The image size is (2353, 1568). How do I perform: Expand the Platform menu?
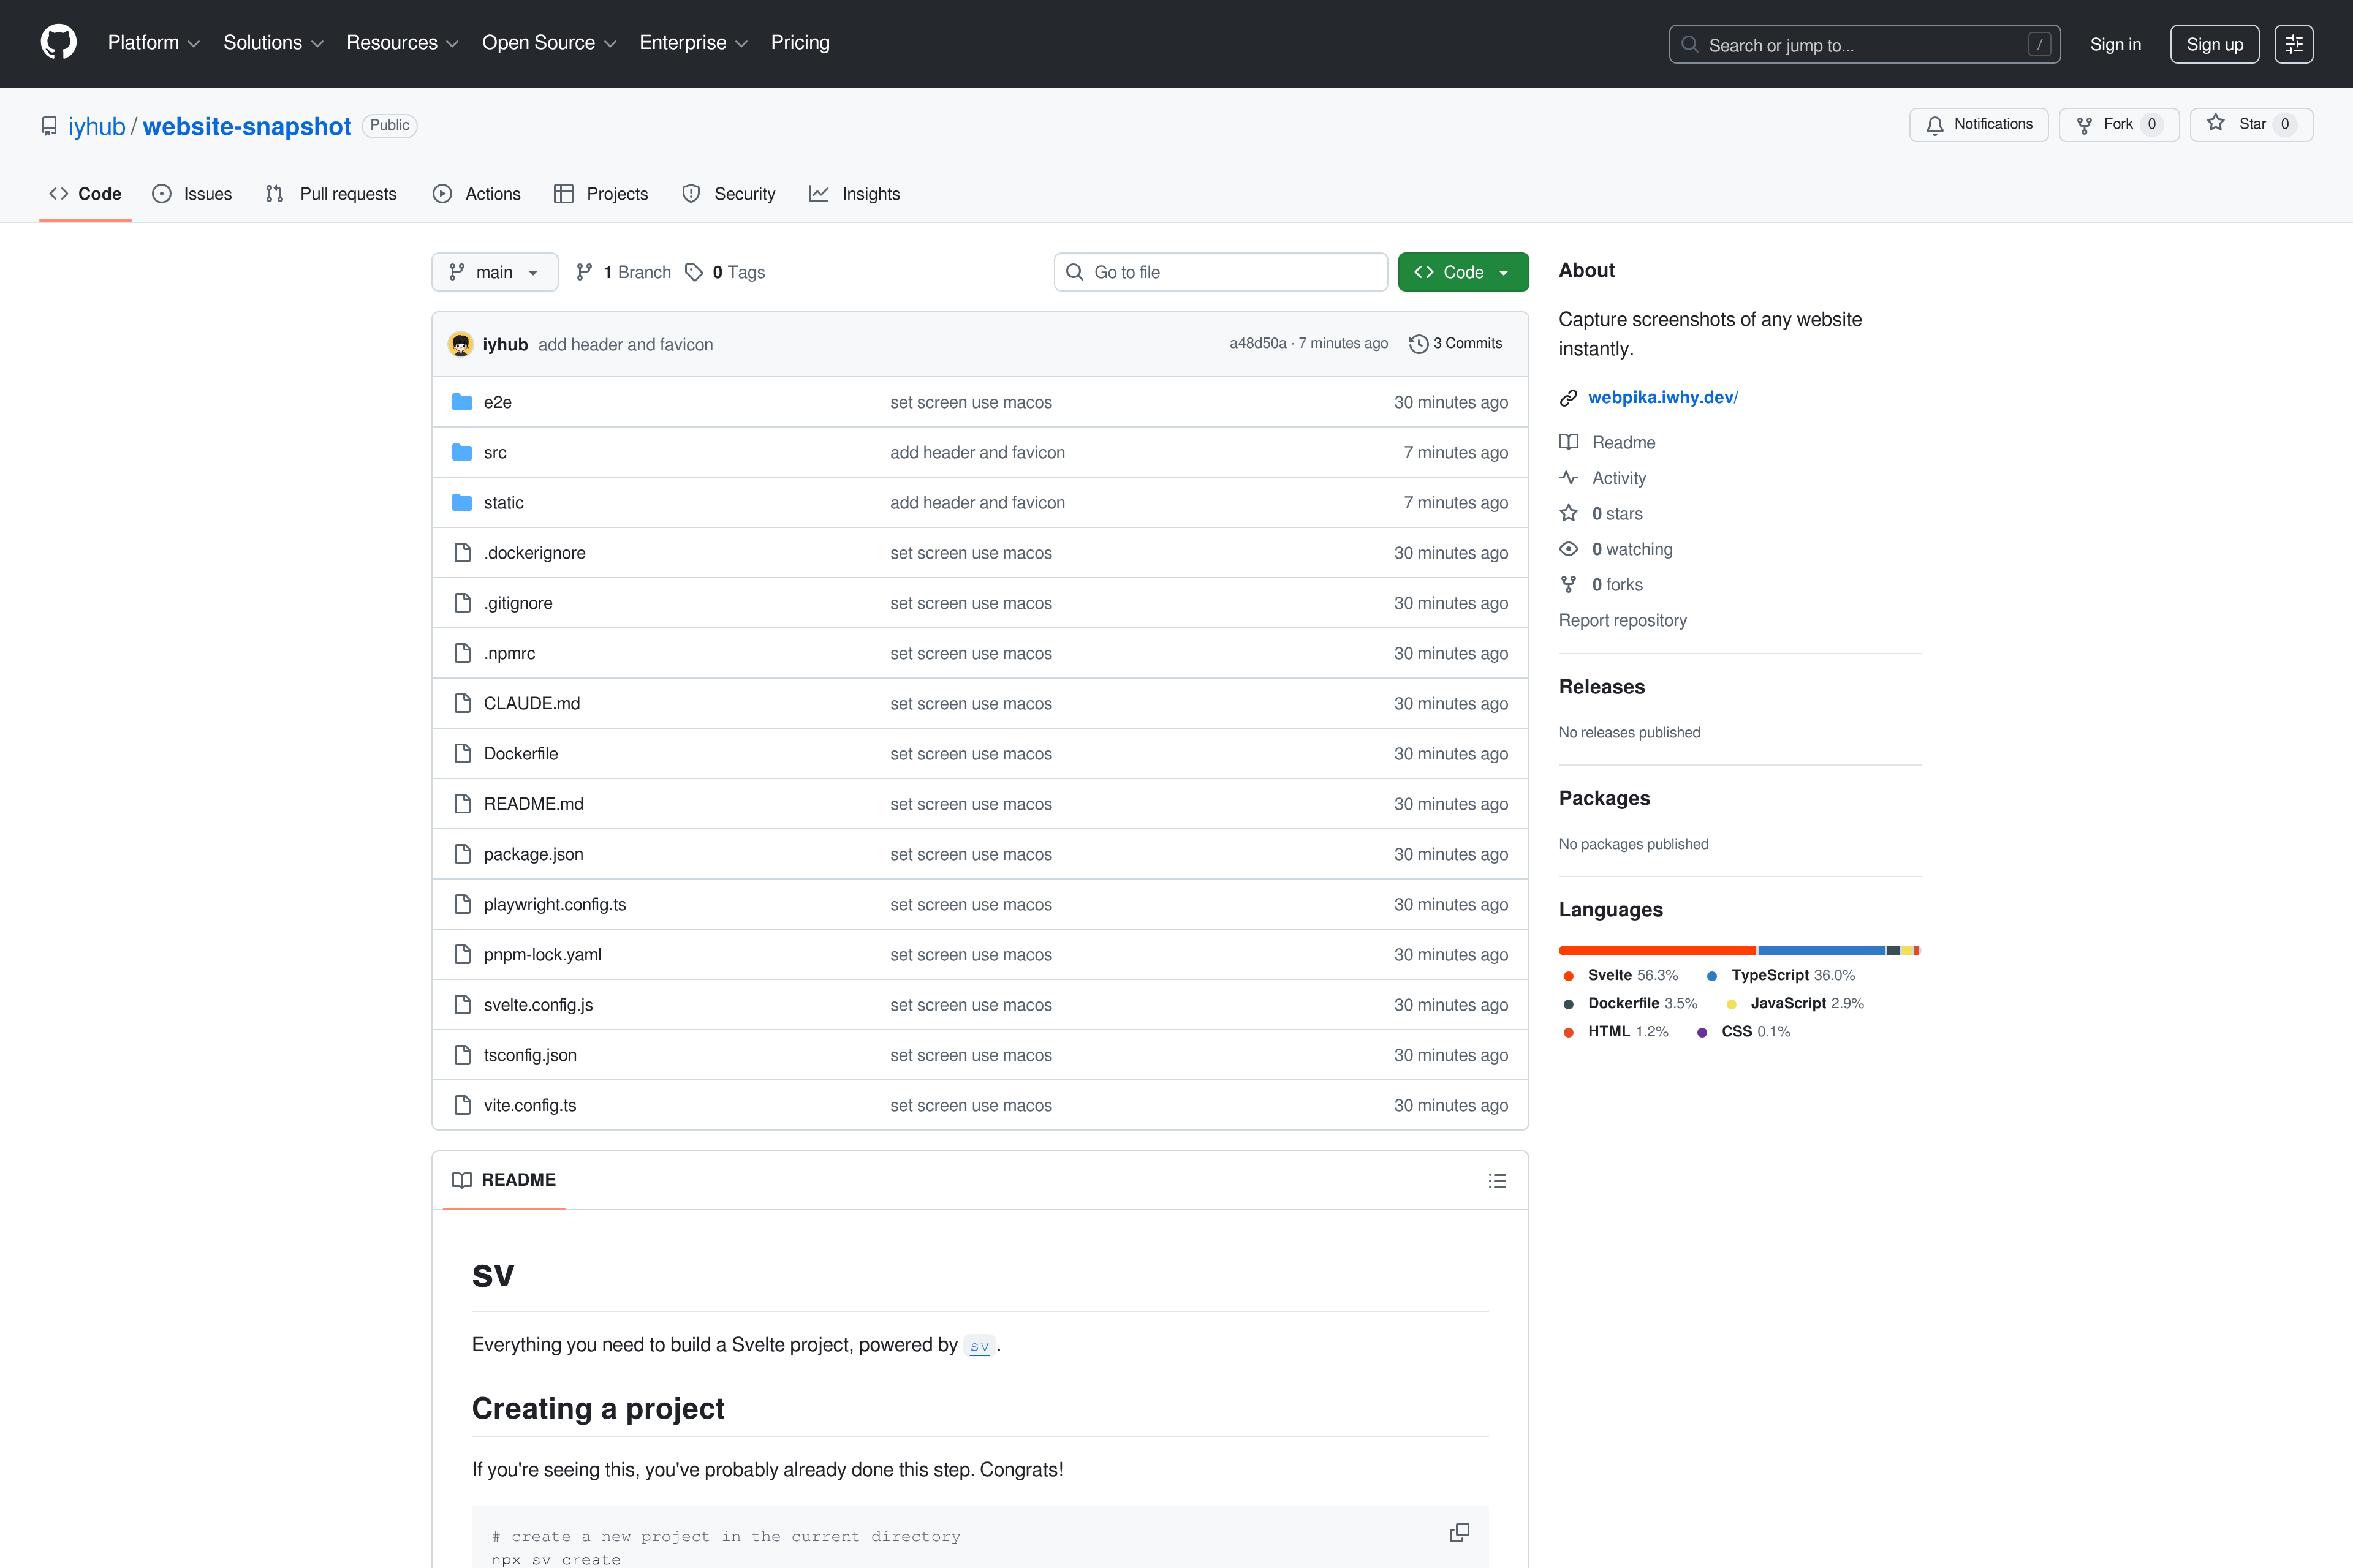click(x=154, y=43)
